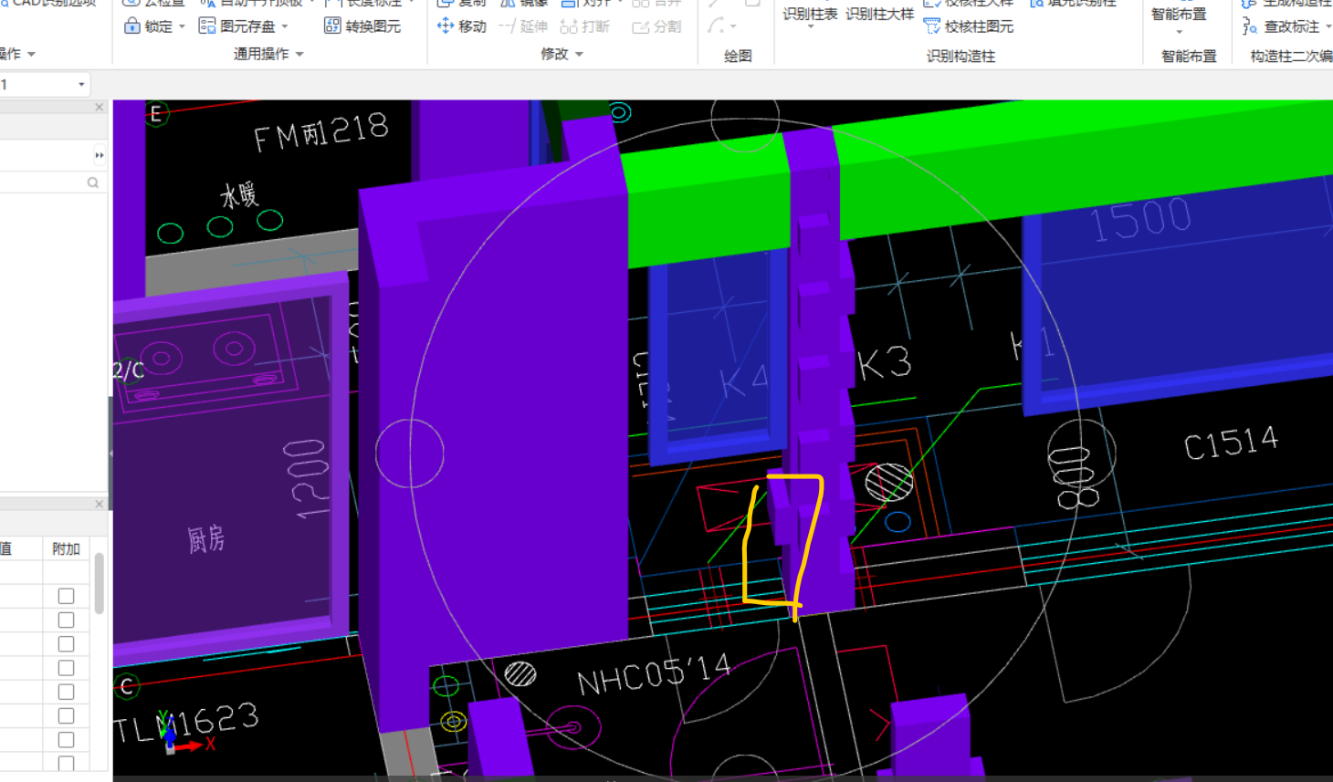
Task: Click the FM丙1218 door label
Action: click(x=321, y=133)
